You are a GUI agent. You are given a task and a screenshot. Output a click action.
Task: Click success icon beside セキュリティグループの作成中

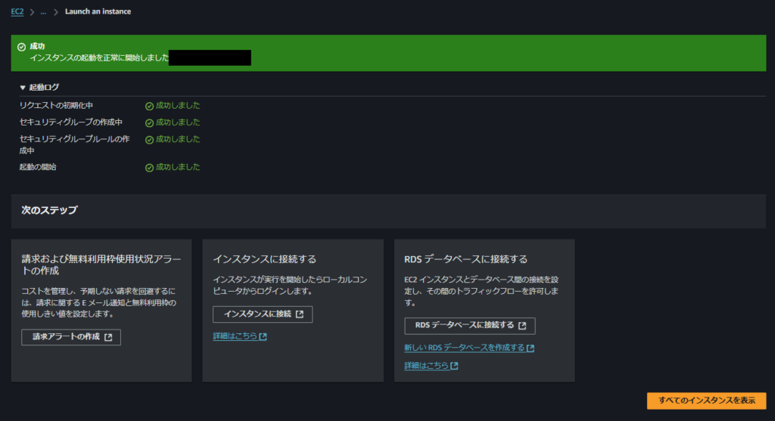tap(149, 122)
